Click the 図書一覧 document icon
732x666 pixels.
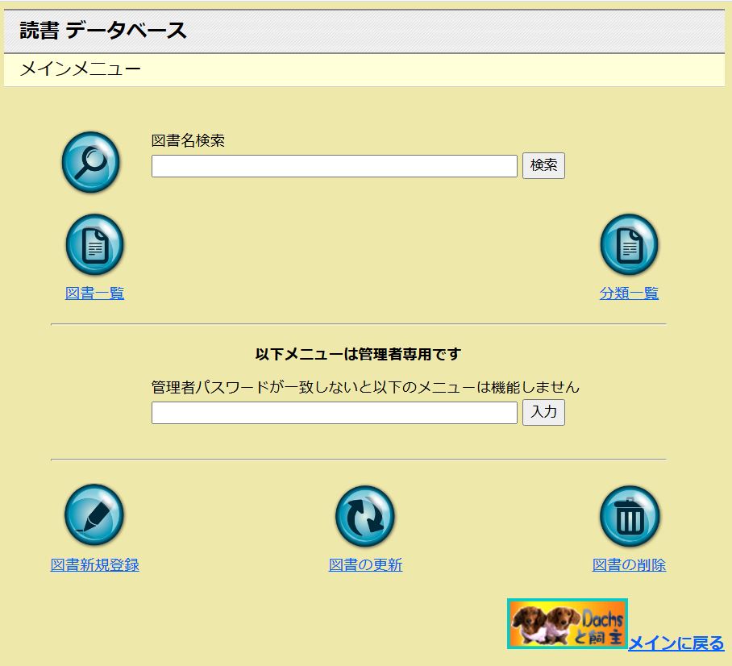pyautogui.click(x=94, y=245)
